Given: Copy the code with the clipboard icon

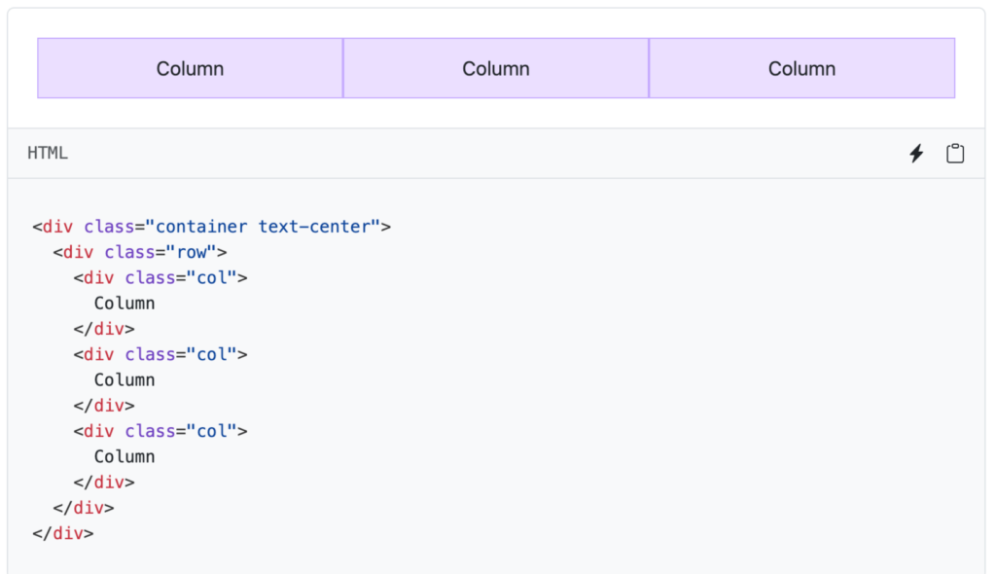Looking at the screenshot, I should click(955, 154).
